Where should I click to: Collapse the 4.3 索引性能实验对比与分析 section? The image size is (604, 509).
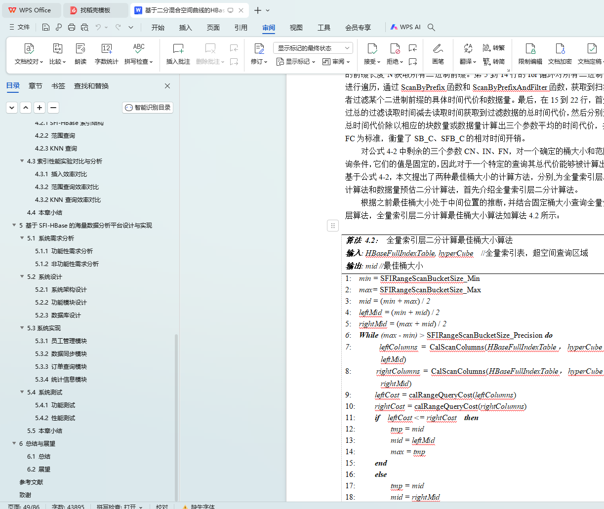click(22, 161)
